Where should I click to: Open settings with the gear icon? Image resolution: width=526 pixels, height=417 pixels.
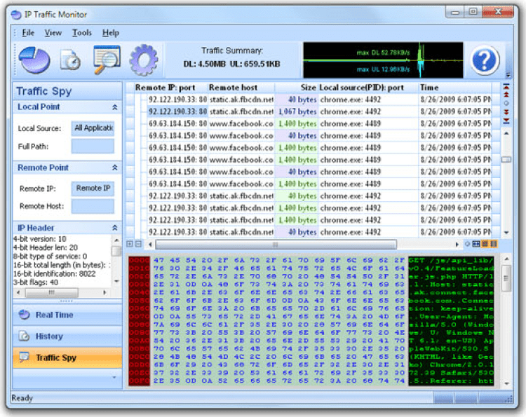pos(143,60)
